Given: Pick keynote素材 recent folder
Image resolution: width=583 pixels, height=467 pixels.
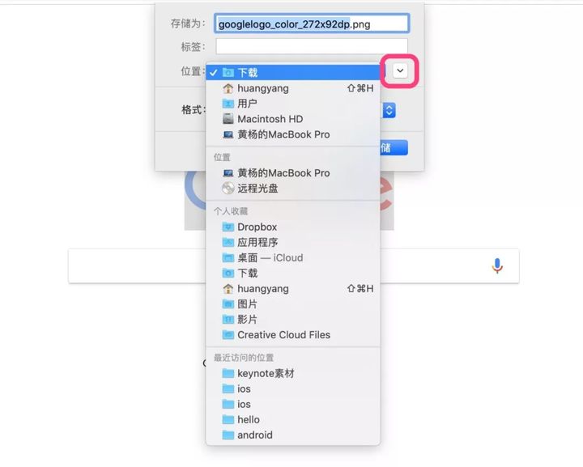Looking at the screenshot, I should pos(293,373).
